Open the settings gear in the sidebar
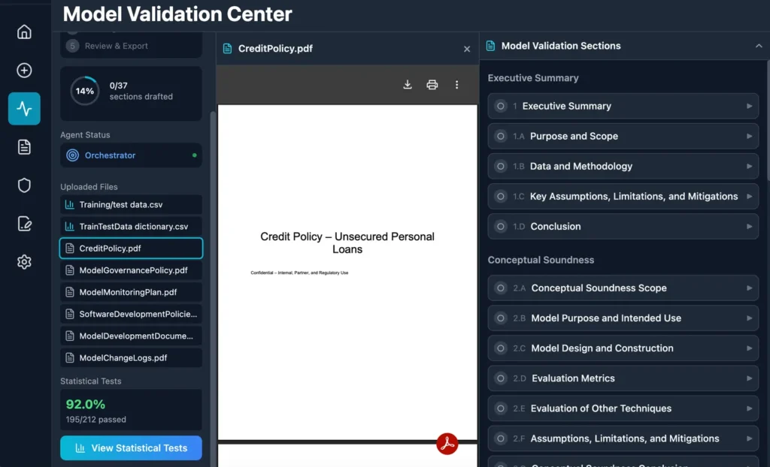 [x=24, y=262]
